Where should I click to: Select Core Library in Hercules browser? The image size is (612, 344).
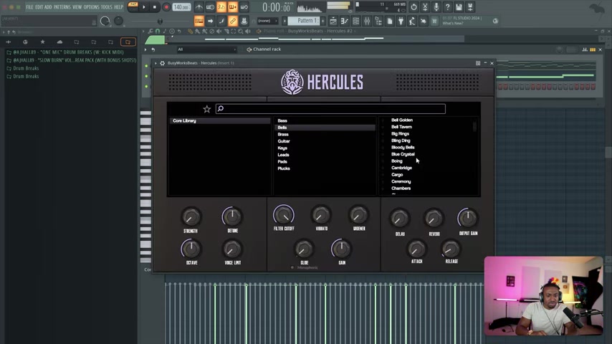point(220,120)
